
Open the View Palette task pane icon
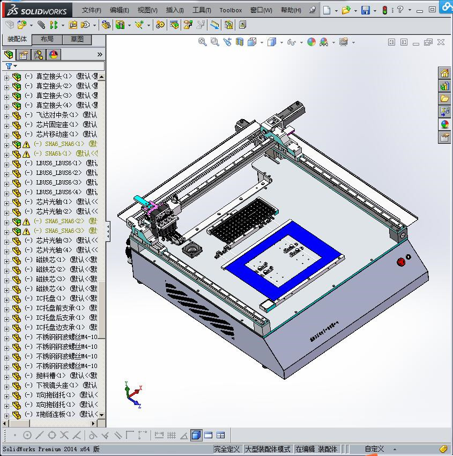(x=444, y=112)
